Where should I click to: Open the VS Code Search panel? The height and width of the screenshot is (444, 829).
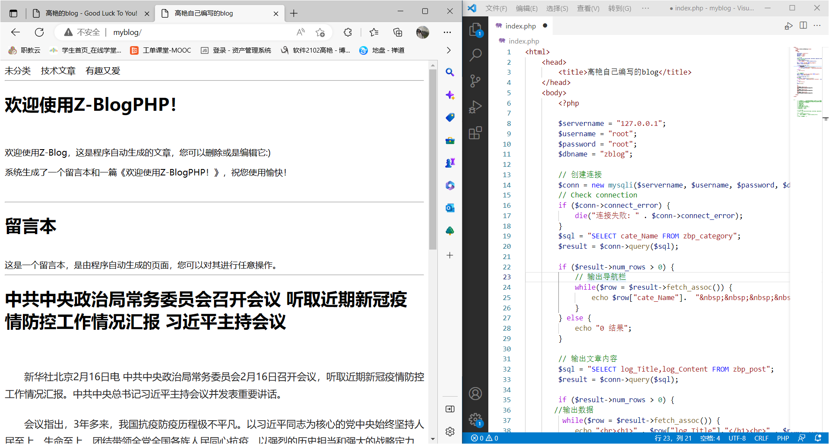pyautogui.click(x=475, y=55)
